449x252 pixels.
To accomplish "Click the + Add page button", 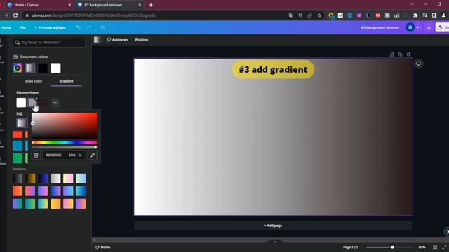I will pyautogui.click(x=273, y=225).
